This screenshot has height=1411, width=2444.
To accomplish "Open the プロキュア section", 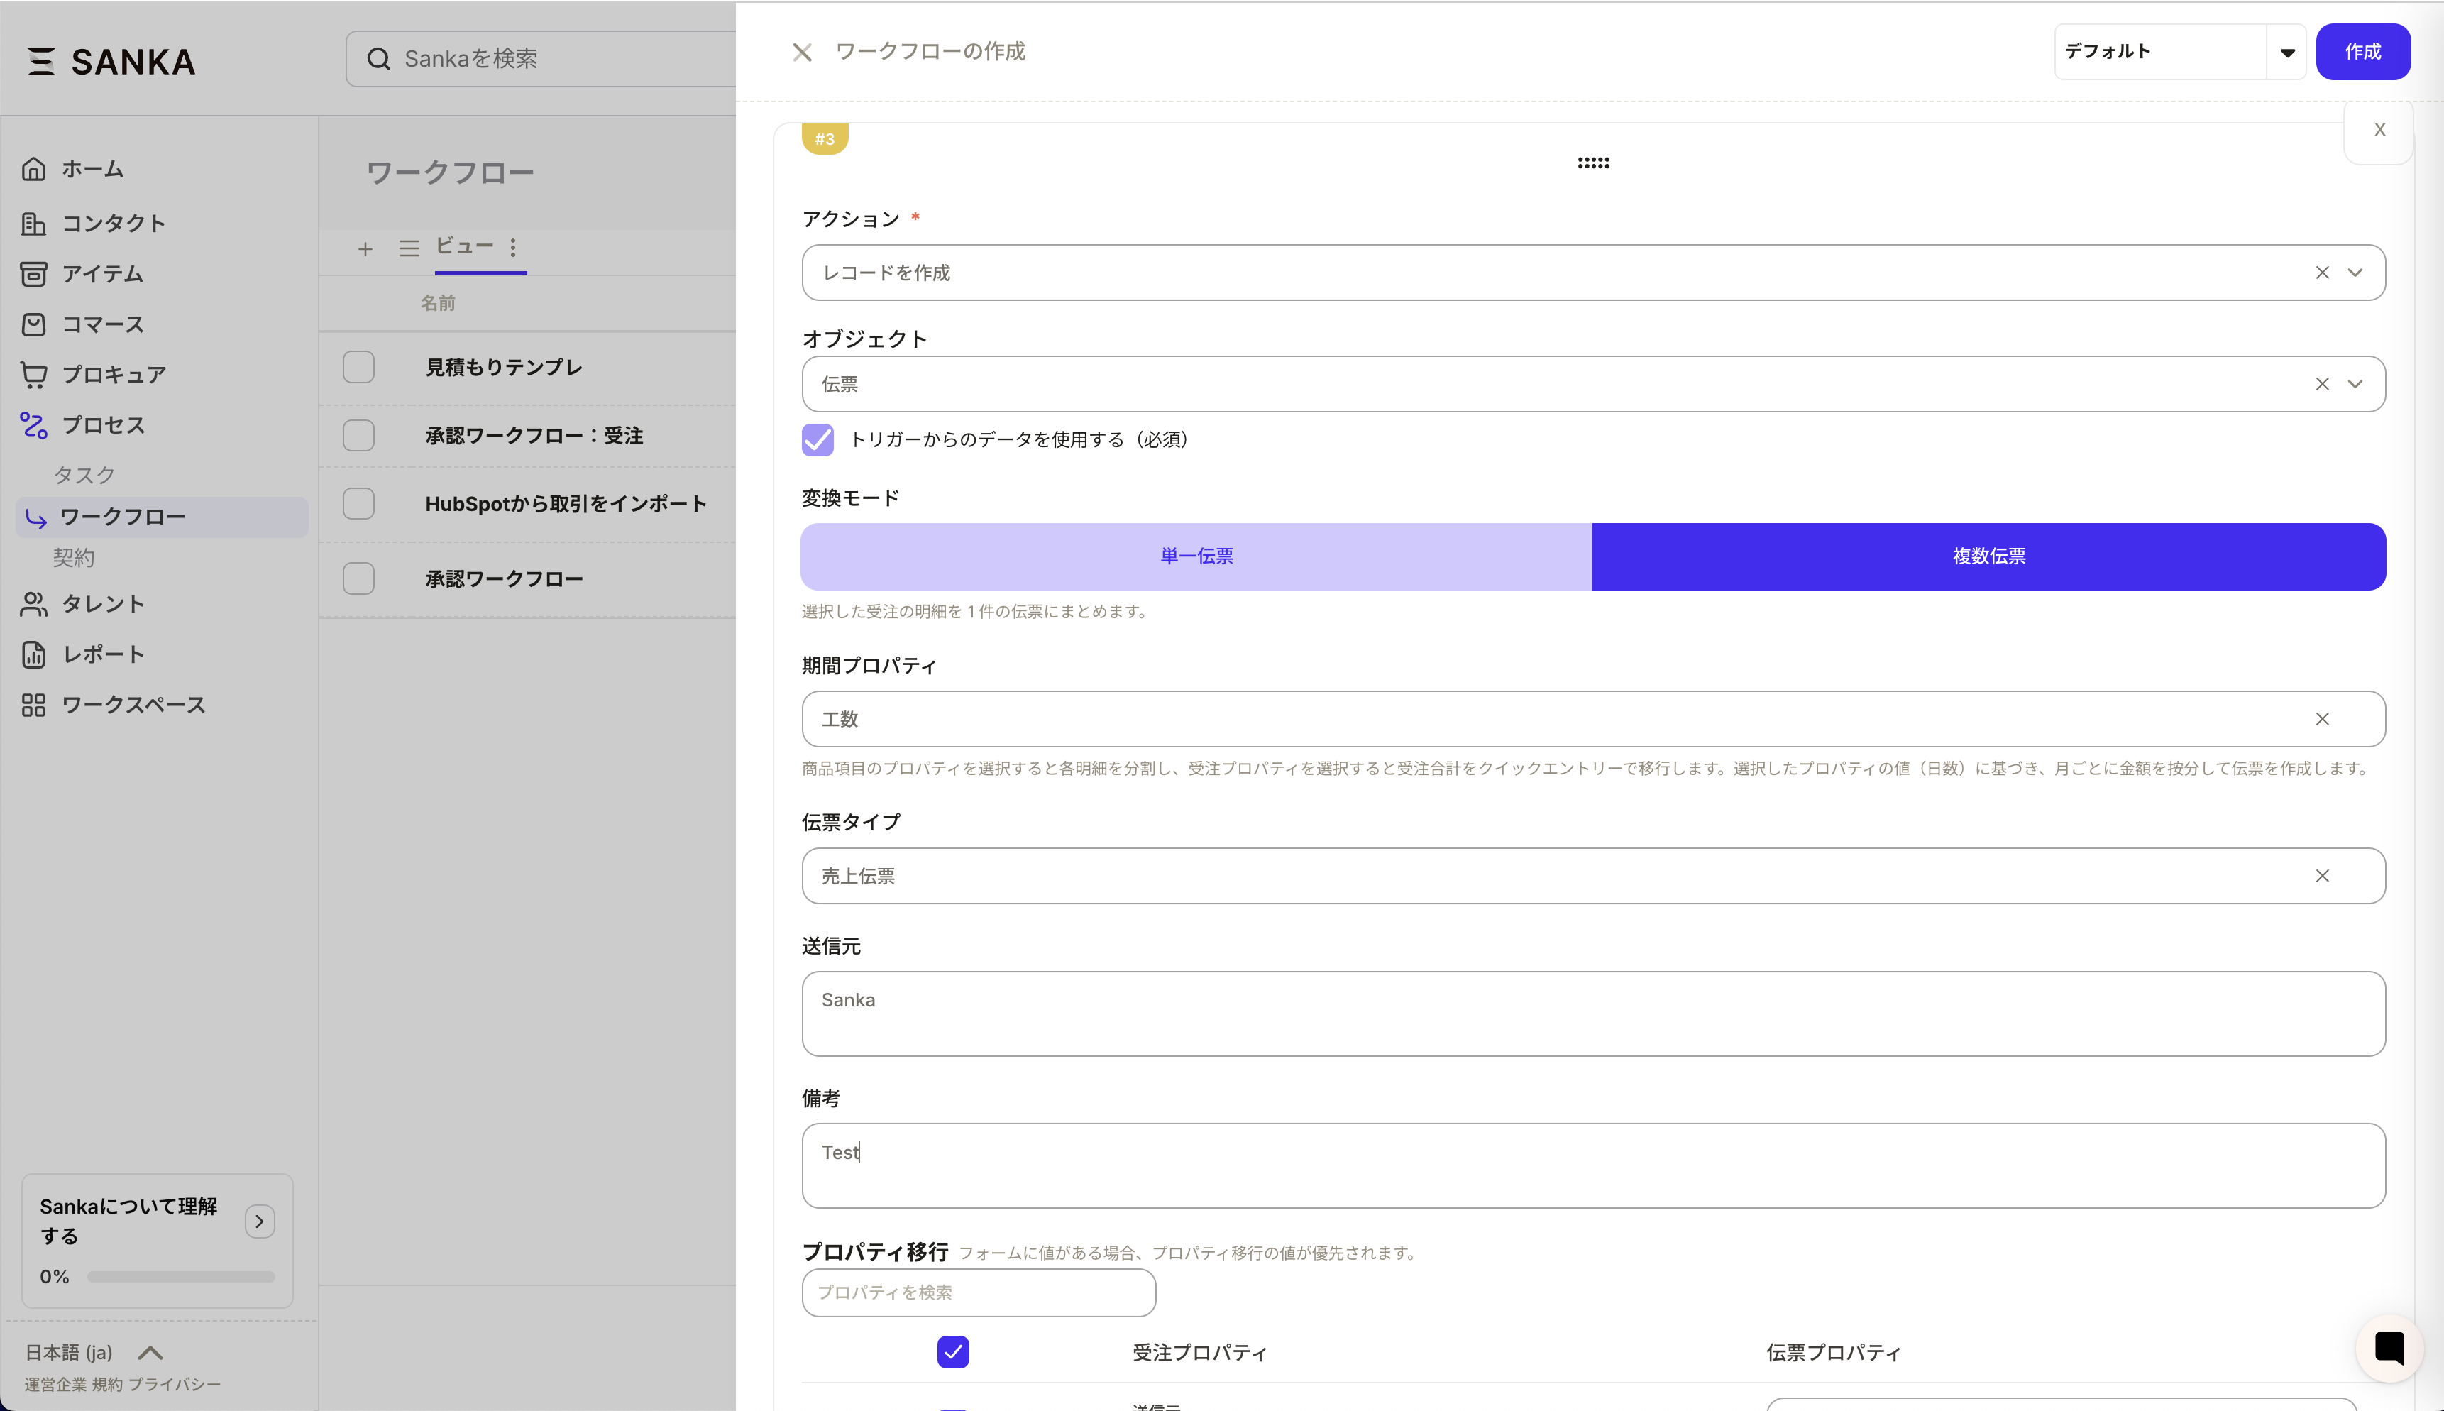I will 112,374.
